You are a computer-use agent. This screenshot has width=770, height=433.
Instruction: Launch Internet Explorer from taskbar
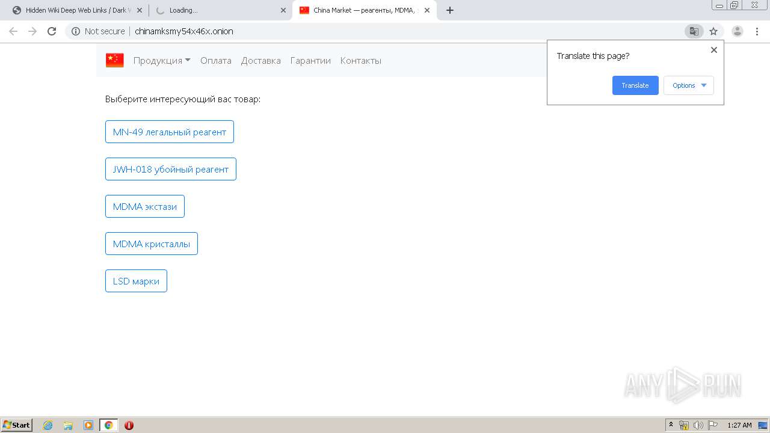(48, 425)
